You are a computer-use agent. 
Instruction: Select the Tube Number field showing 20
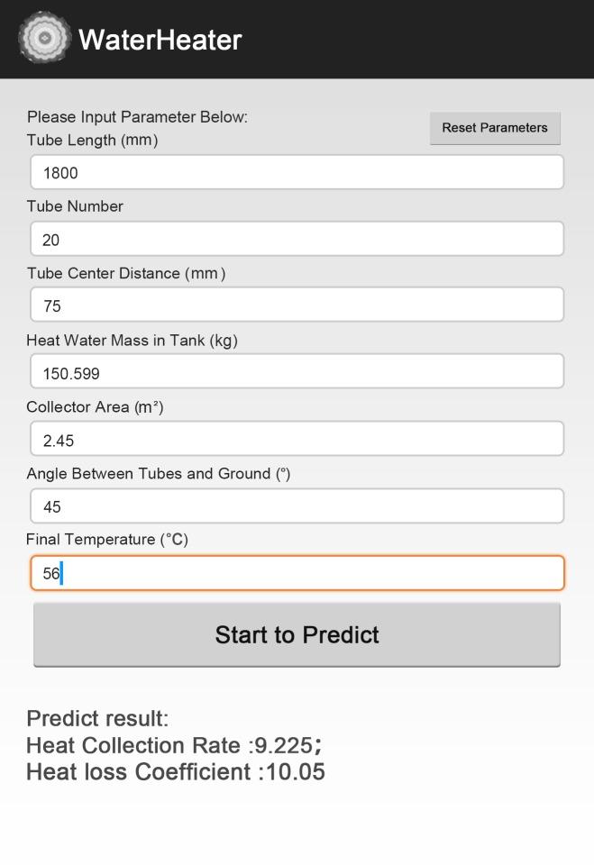click(x=297, y=239)
